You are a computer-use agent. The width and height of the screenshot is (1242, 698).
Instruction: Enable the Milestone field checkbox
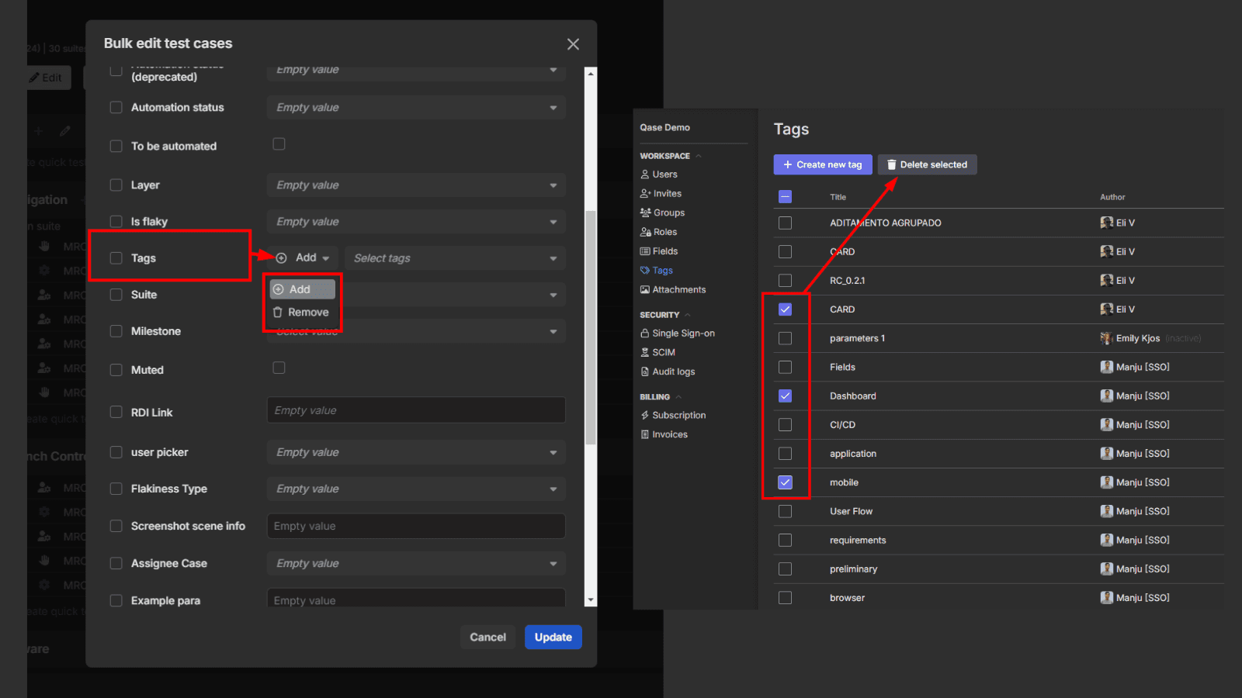coord(116,331)
